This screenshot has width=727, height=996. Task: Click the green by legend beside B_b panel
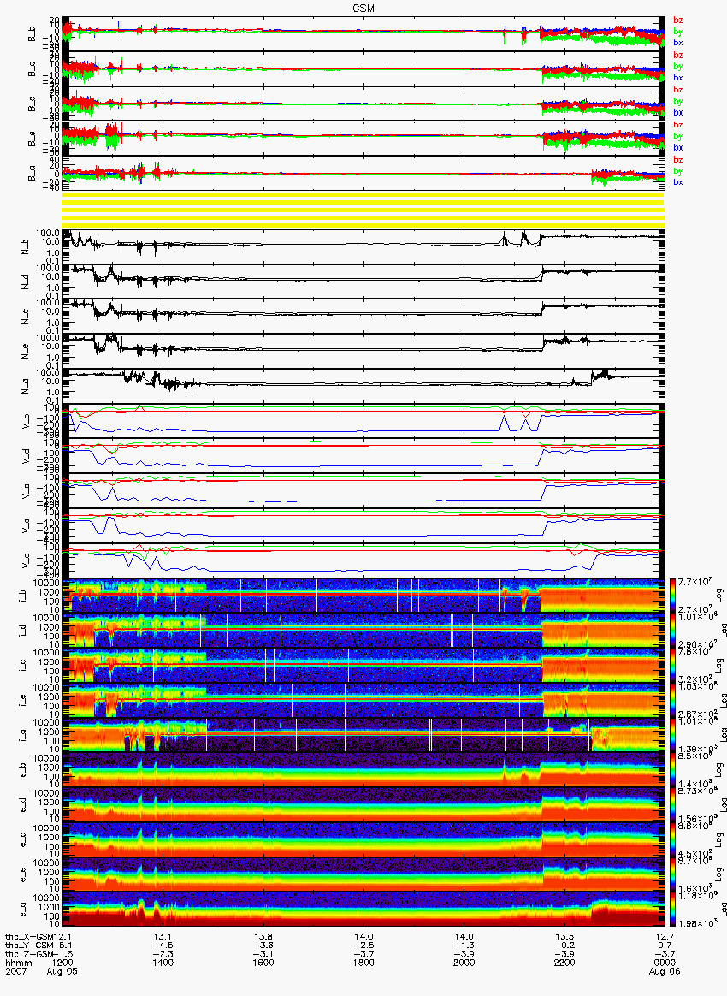678,32
